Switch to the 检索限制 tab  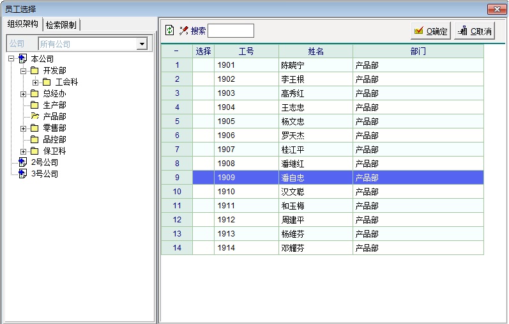(61, 25)
